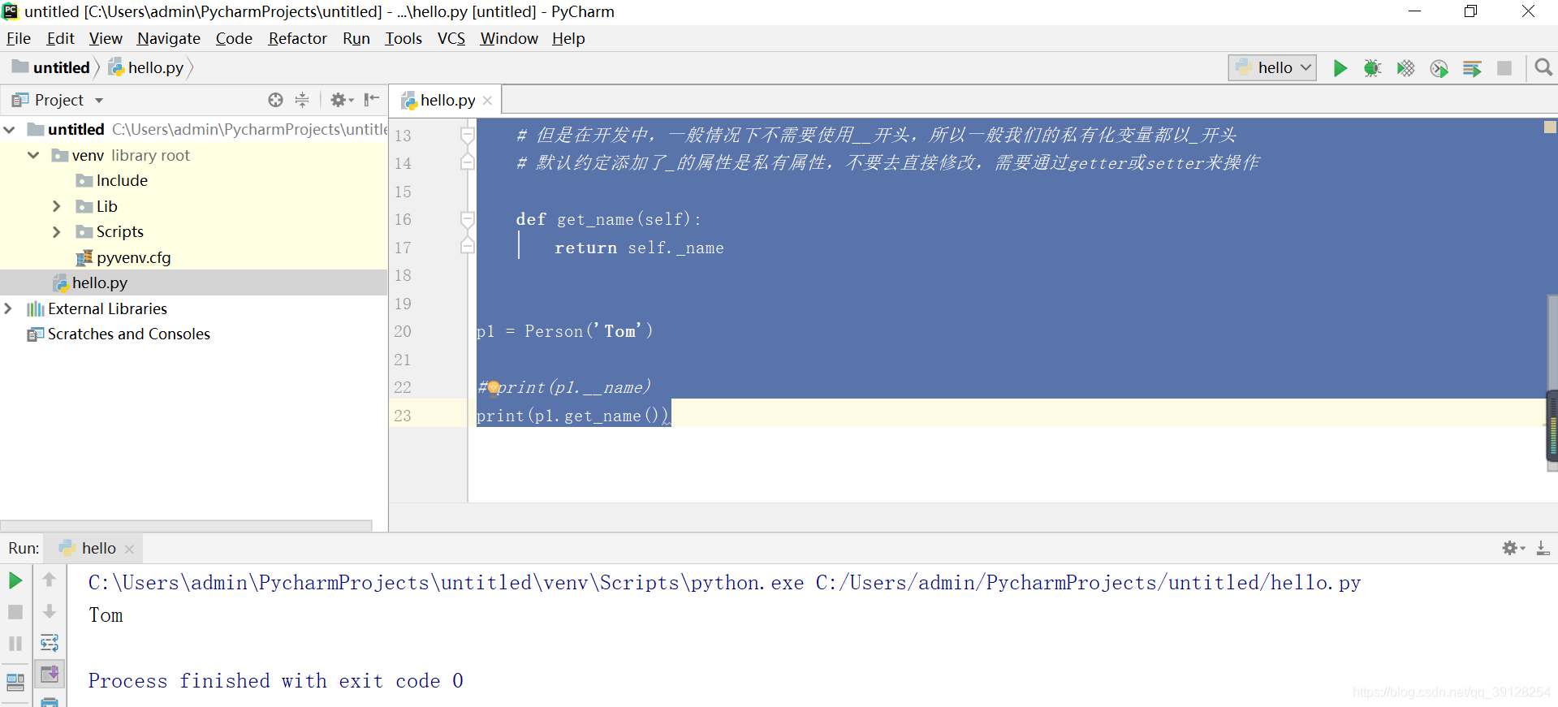The image size is (1558, 707).
Task: Start debugging with the bug icon
Action: (1372, 68)
